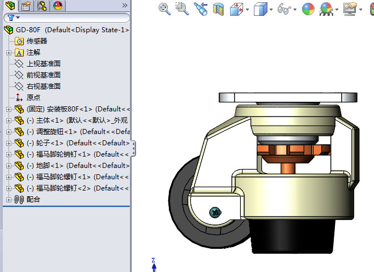This screenshot has width=374, height=272.
Task: Click the Zoom to Area tool
Action: pos(182,9)
